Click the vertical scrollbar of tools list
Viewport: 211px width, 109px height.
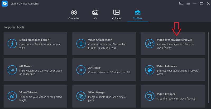pos(208,68)
